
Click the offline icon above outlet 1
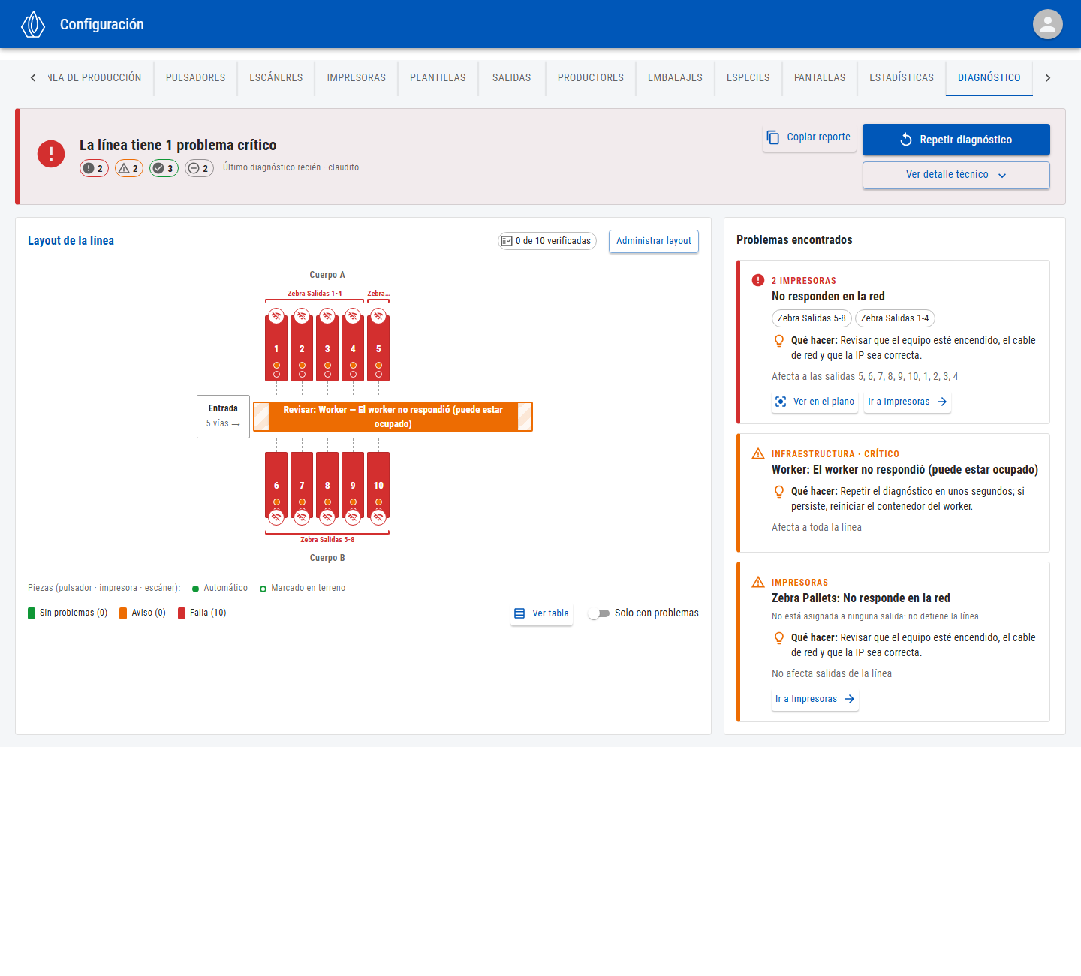[276, 315]
